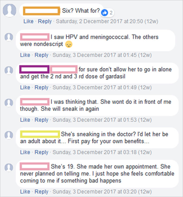Reply to the gardasil dose comment
This screenshot has height=197, width=183.
coord(41,87)
